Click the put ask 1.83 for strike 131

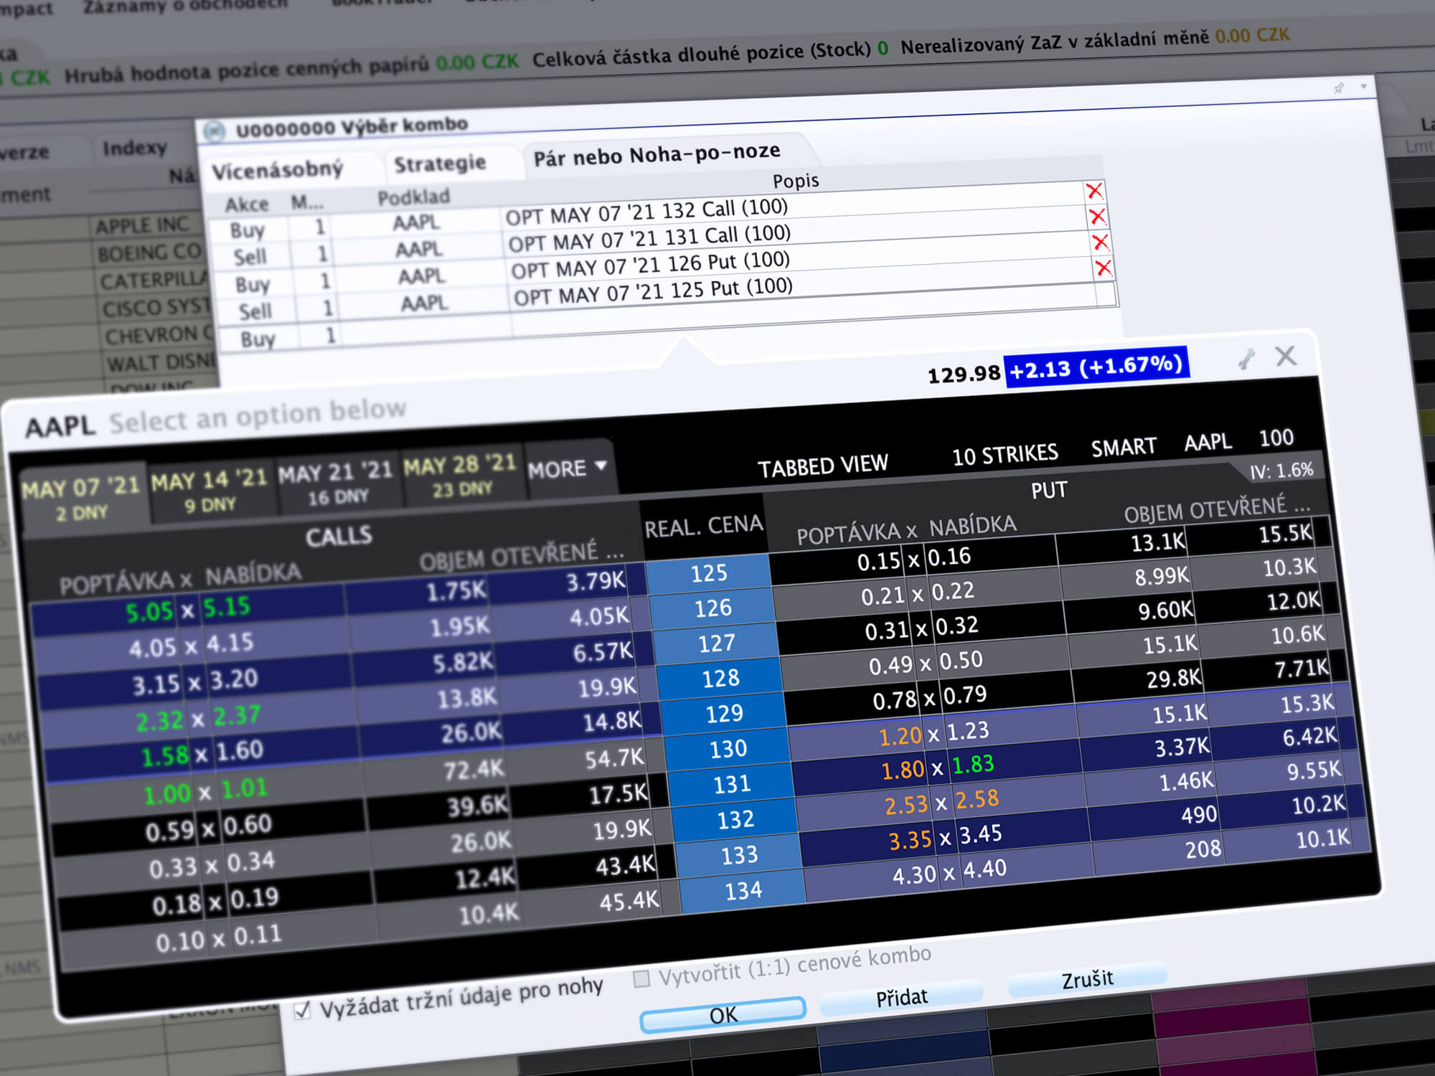point(973,765)
